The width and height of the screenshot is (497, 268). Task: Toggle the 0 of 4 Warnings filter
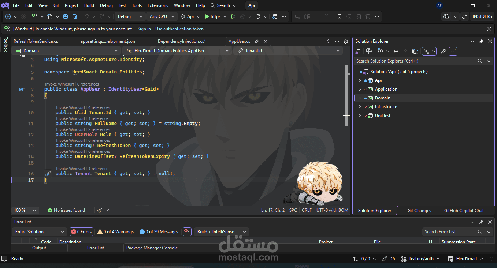click(x=115, y=232)
